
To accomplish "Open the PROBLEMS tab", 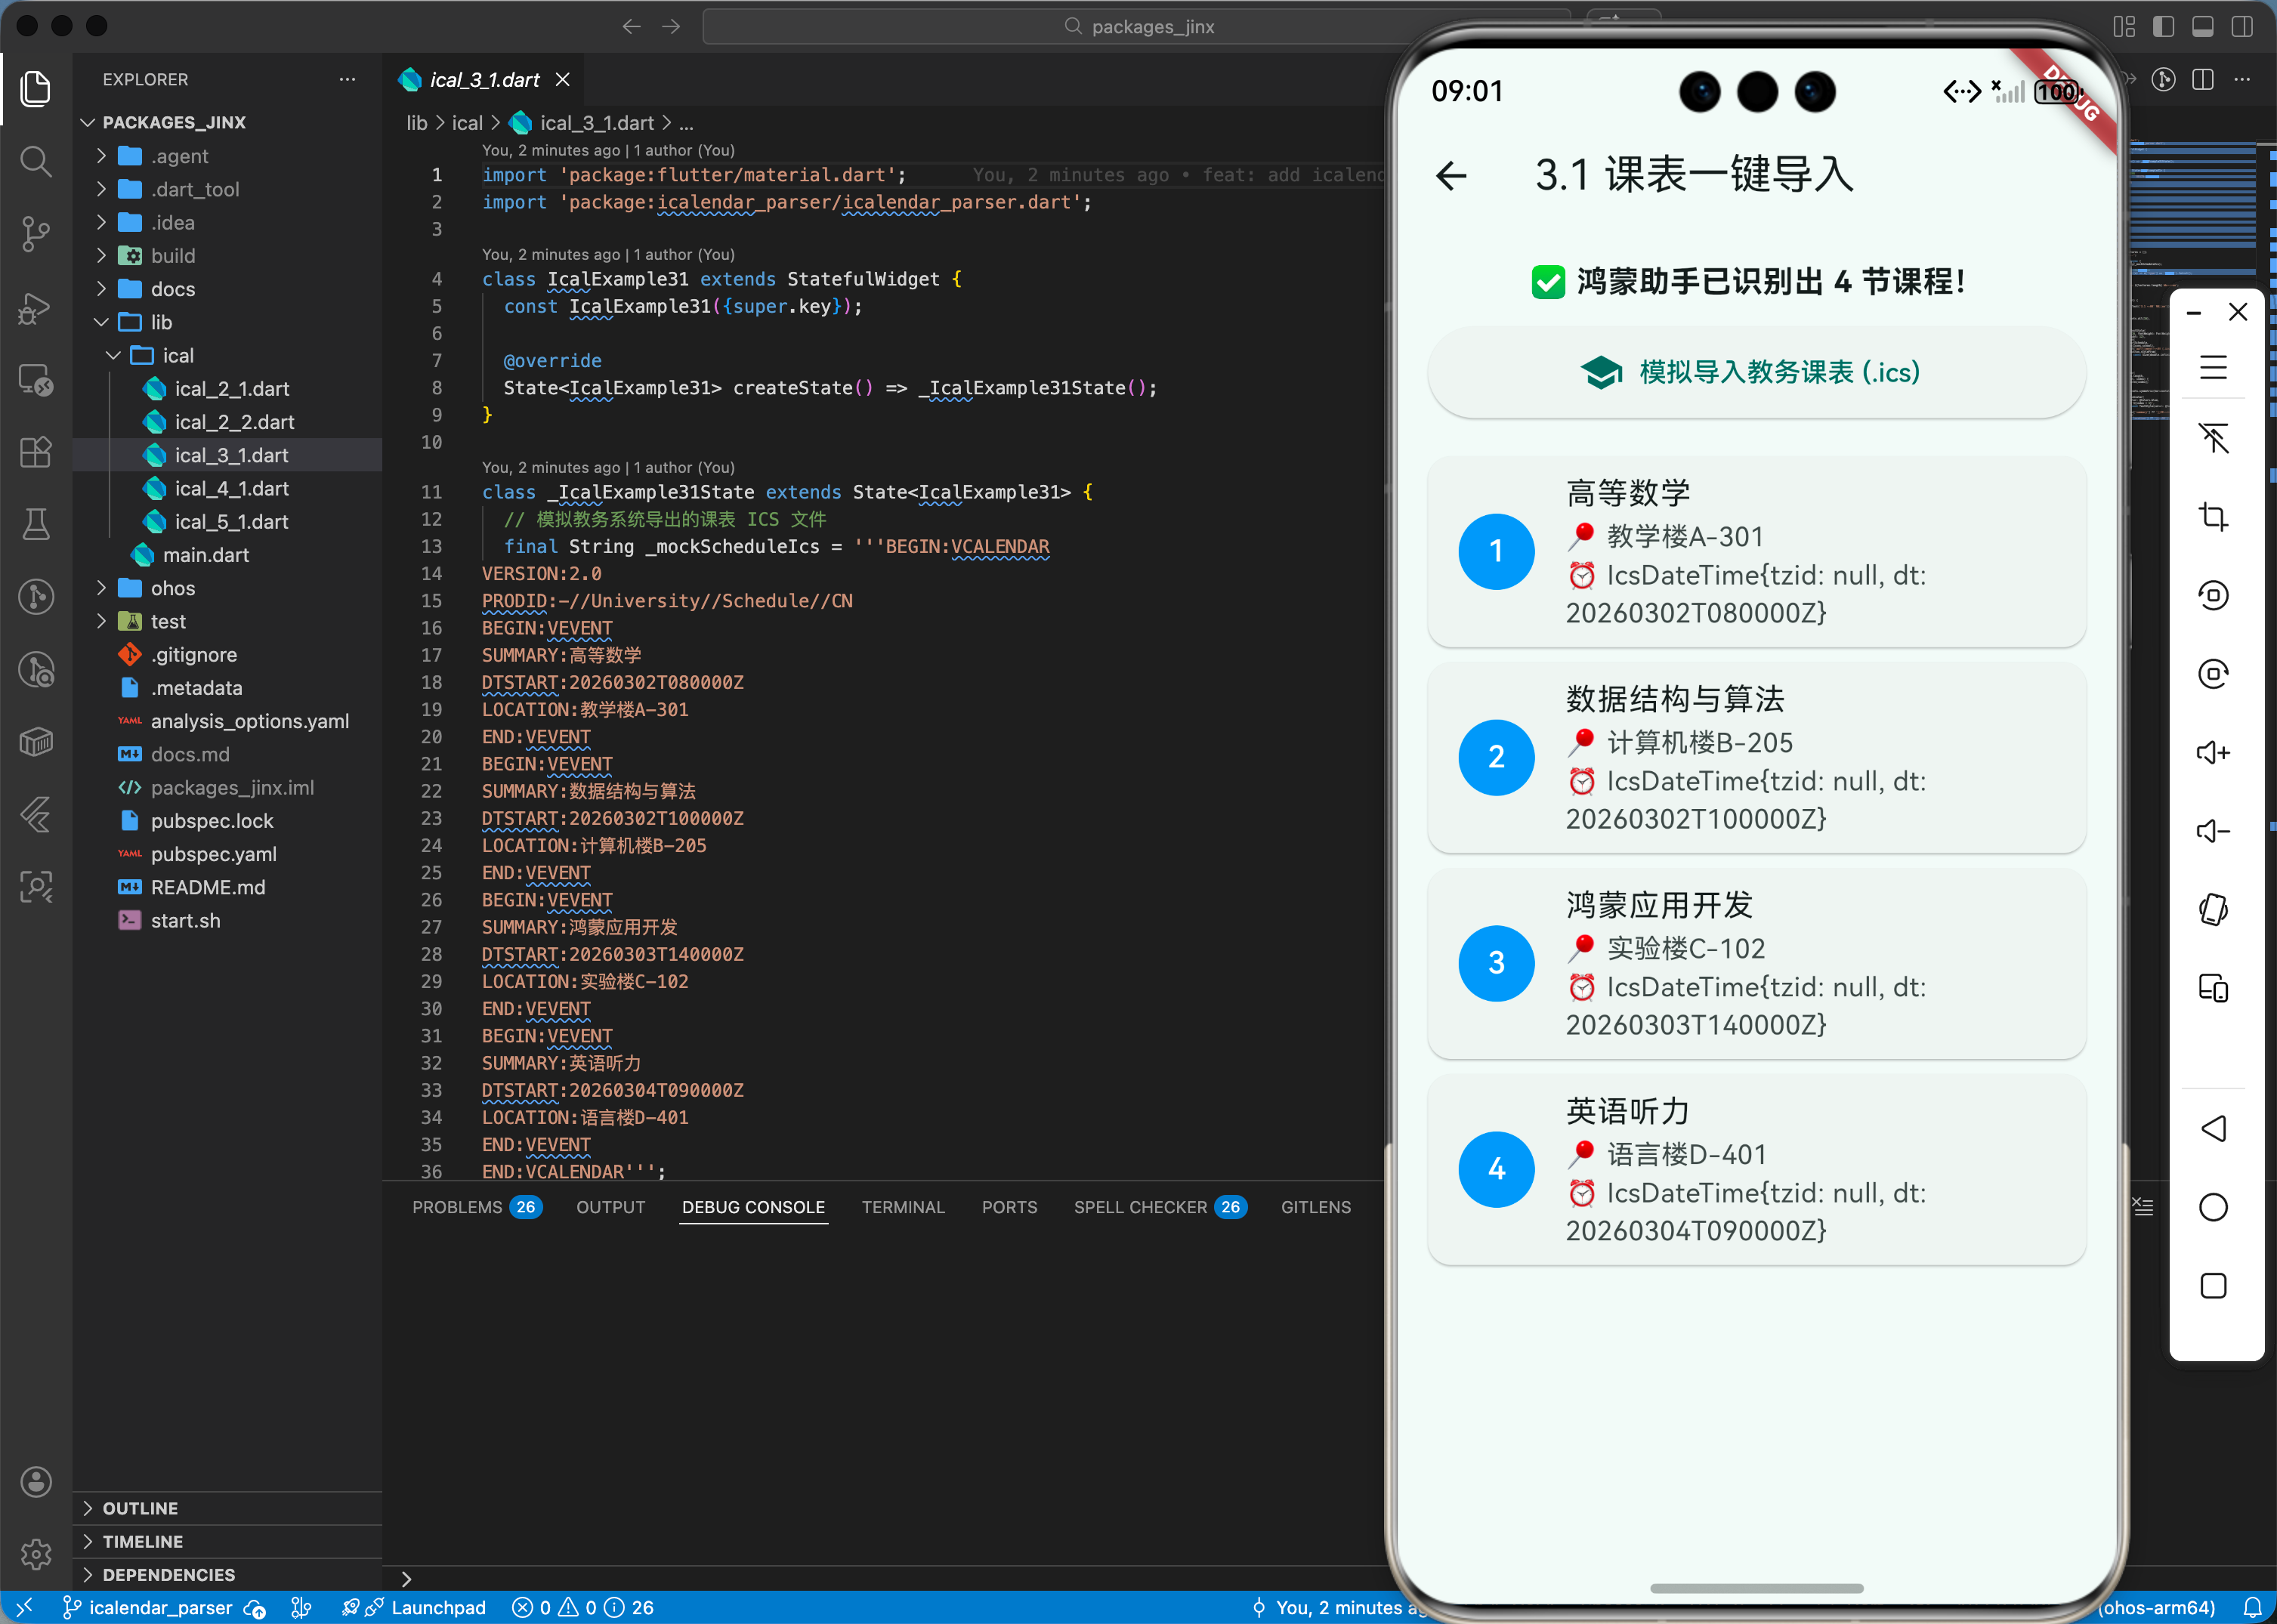I will 457,1207.
